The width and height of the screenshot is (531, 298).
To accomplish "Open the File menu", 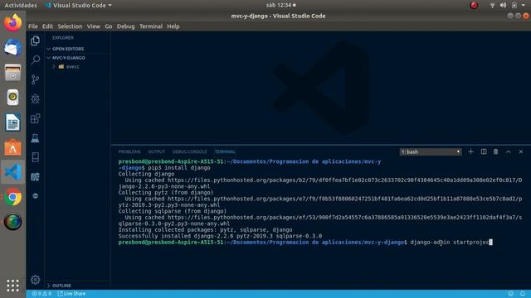I will (x=33, y=26).
